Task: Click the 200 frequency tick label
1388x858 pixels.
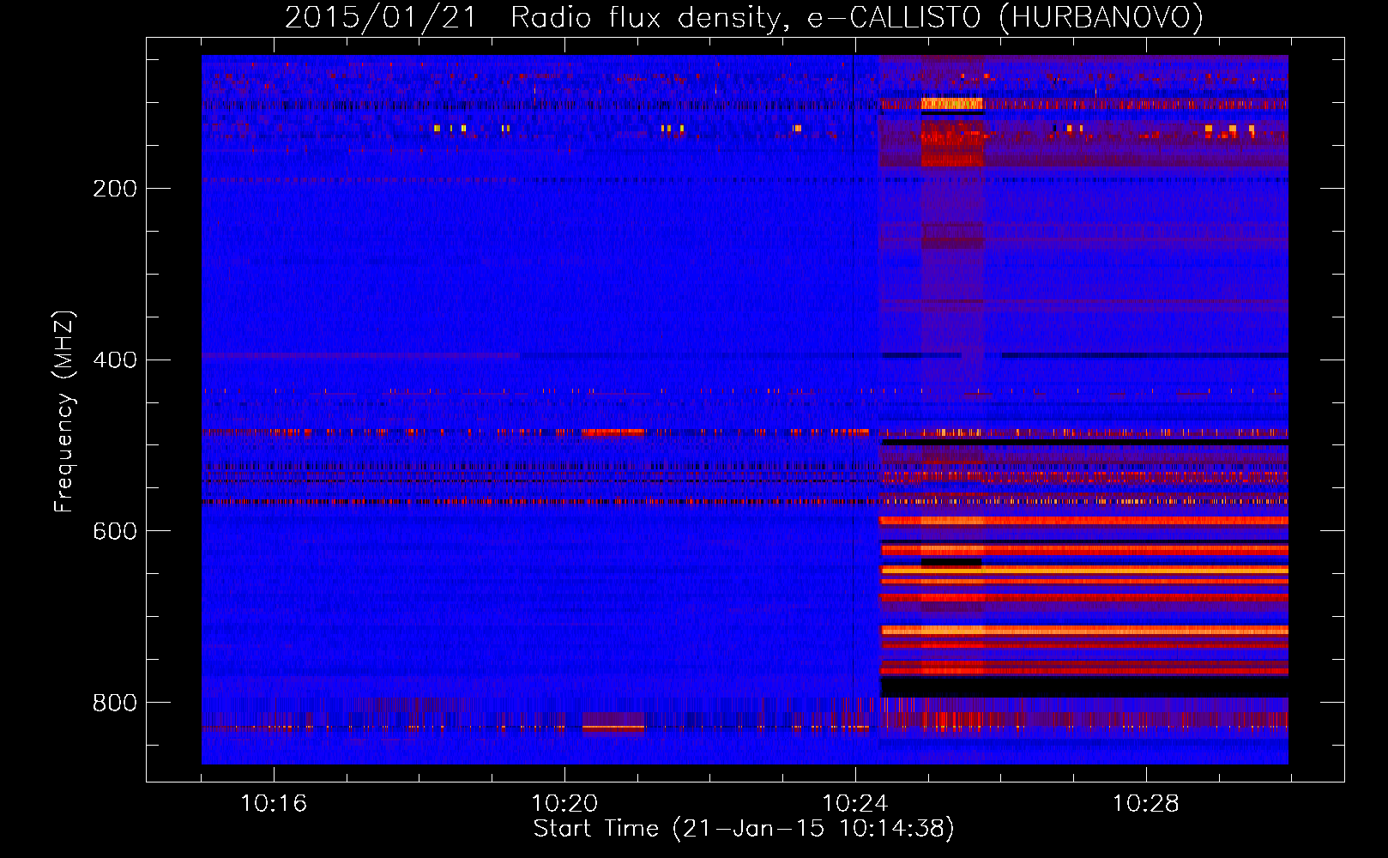Action: coord(115,189)
